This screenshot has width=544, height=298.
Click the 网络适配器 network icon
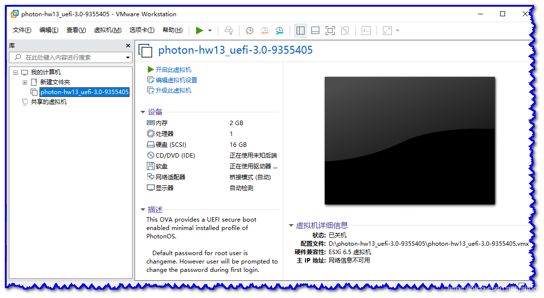click(x=151, y=176)
